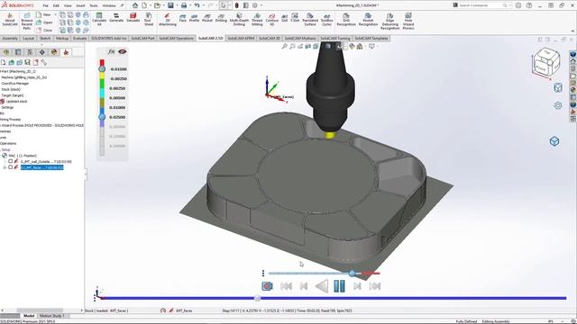
Task: Run Calculate All
Action: pos(99,19)
